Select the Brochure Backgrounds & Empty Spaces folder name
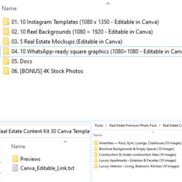The image size is (182, 182). 136,149
